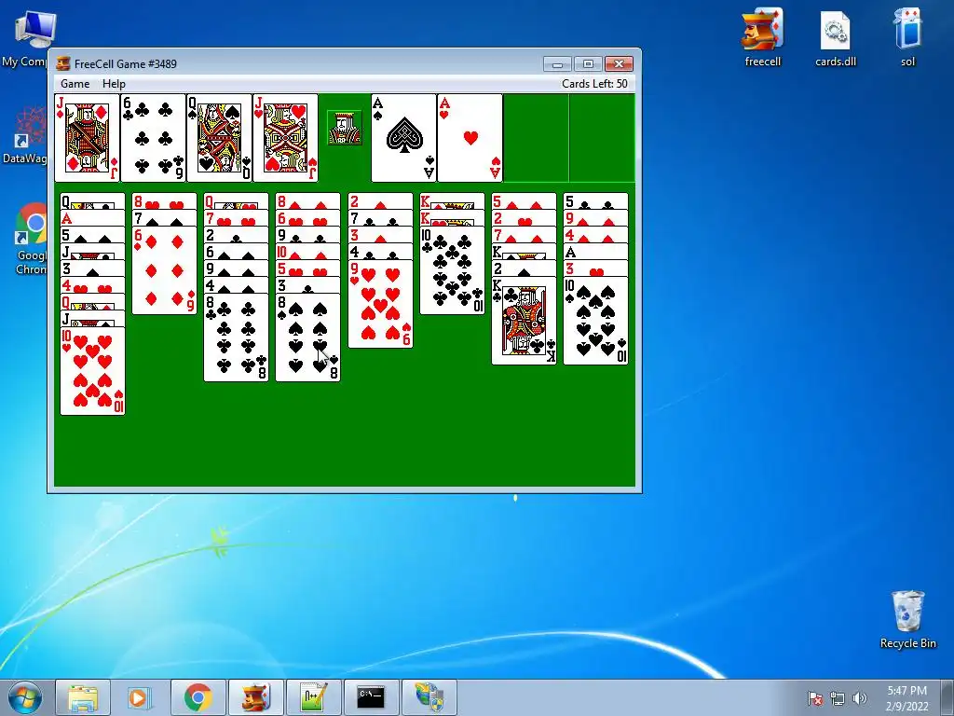Image resolution: width=954 pixels, height=716 pixels.
Task: Click the Windows Start button
Action: click(25, 697)
